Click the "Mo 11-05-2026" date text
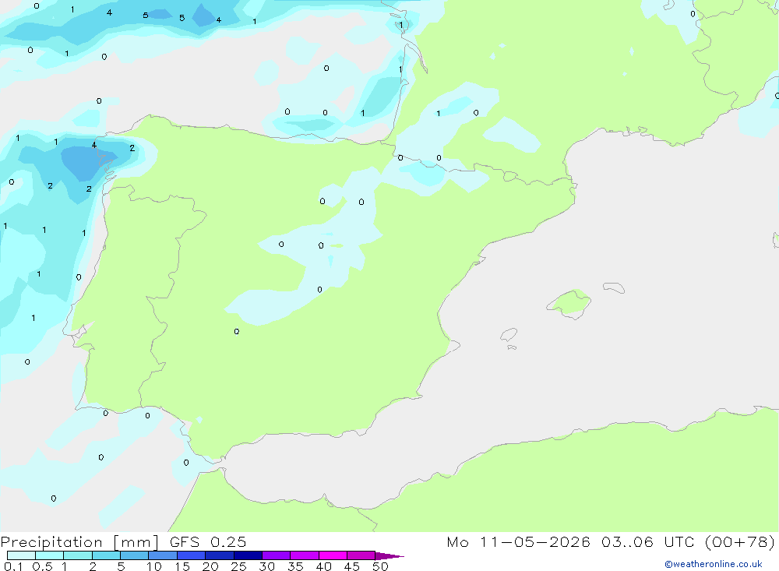The image size is (779, 571). point(518,542)
